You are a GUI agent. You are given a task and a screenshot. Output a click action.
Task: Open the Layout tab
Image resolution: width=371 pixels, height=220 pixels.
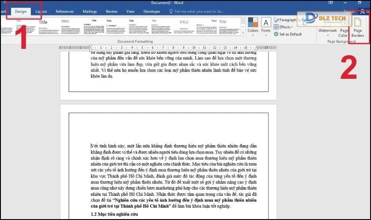[41, 11]
